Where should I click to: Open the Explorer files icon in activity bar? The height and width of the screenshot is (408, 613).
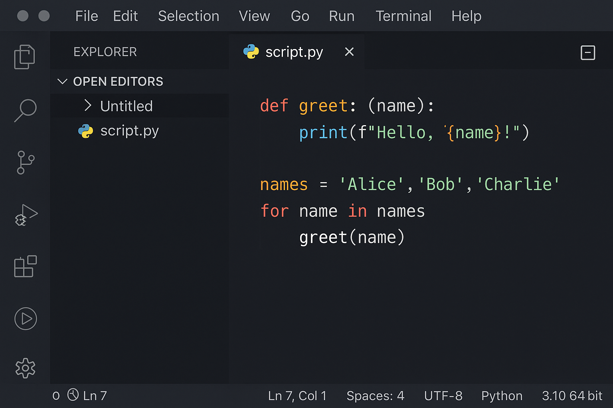point(25,57)
